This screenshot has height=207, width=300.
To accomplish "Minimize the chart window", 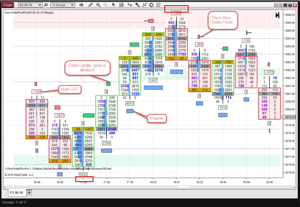I will point(285,5).
